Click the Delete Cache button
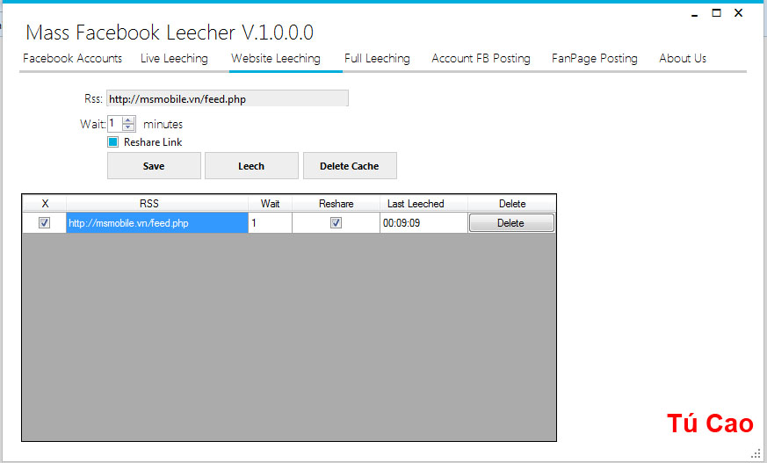 click(x=350, y=166)
